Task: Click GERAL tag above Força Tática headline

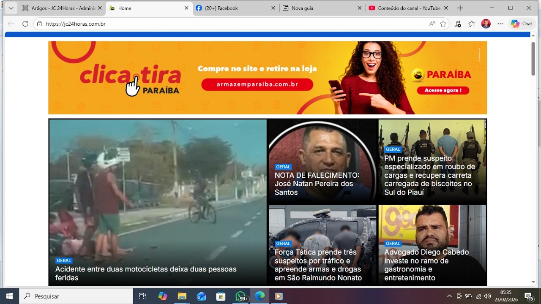Action: tap(283, 244)
